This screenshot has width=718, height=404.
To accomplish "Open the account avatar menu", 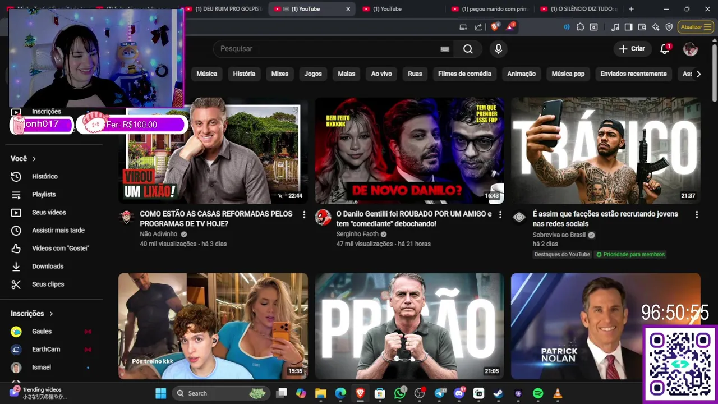I will 691,49.
